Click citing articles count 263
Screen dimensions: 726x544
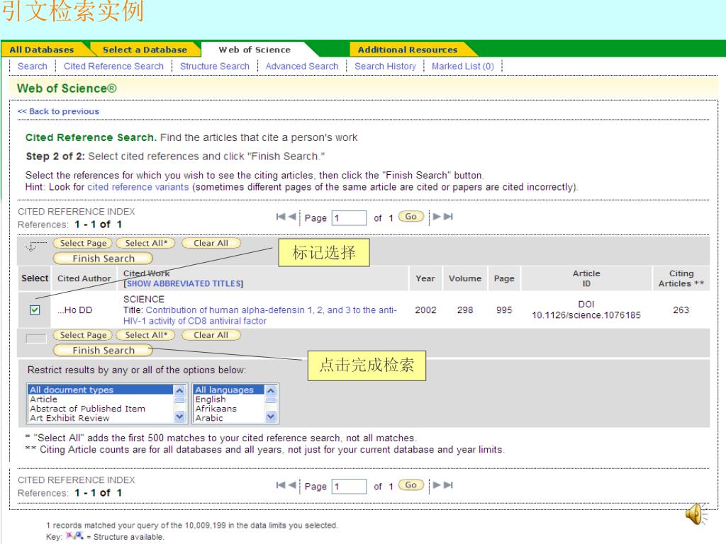[681, 310]
